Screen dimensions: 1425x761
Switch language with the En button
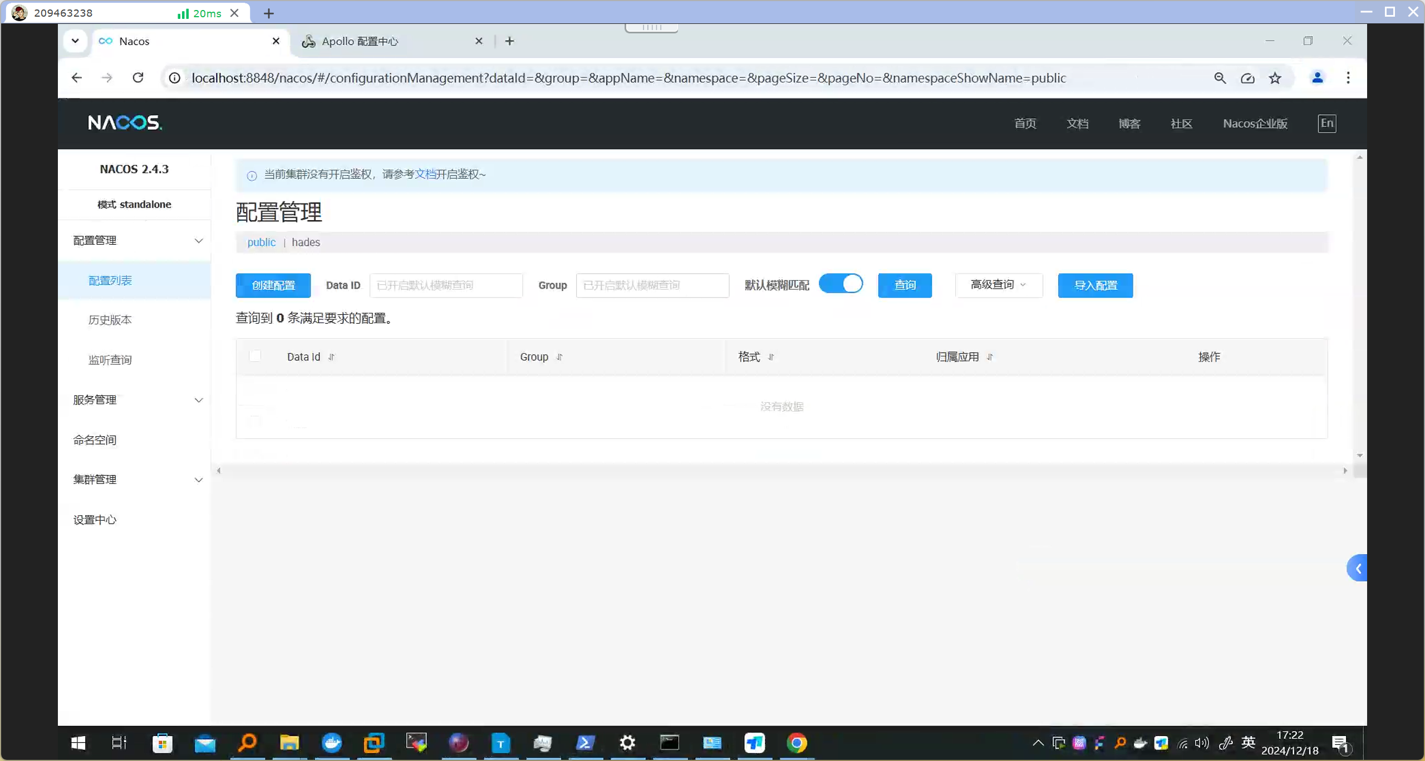[1326, 123]
